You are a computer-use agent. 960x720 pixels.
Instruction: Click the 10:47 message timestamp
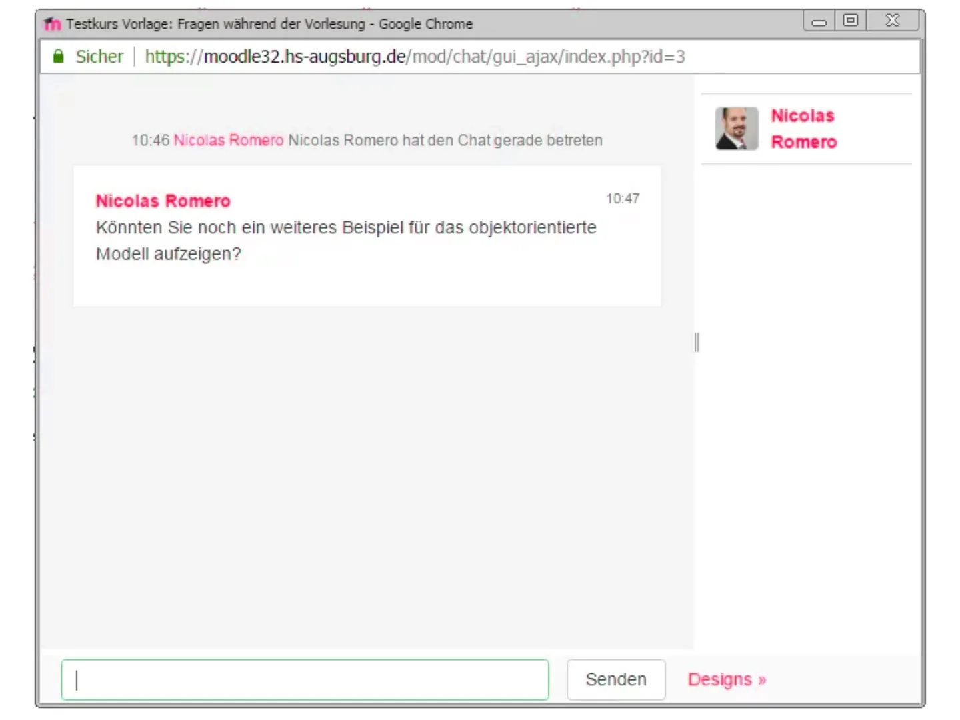pos(623,199)
